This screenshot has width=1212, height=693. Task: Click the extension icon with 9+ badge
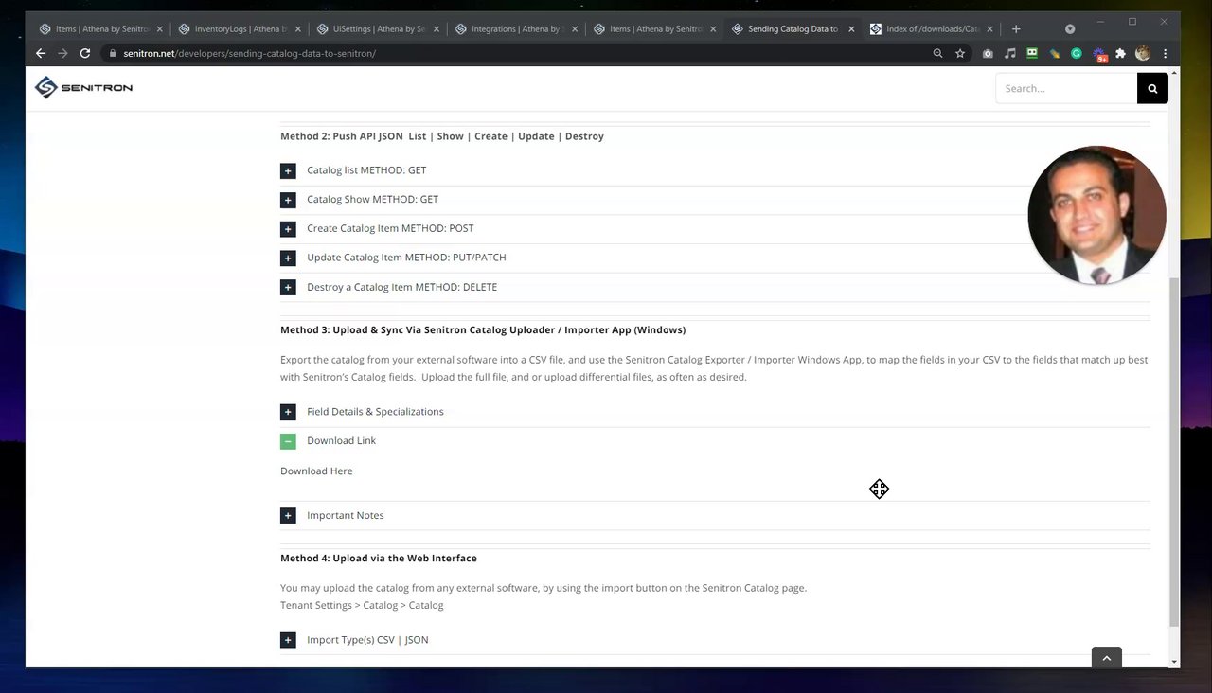(x=1099, y=55)
